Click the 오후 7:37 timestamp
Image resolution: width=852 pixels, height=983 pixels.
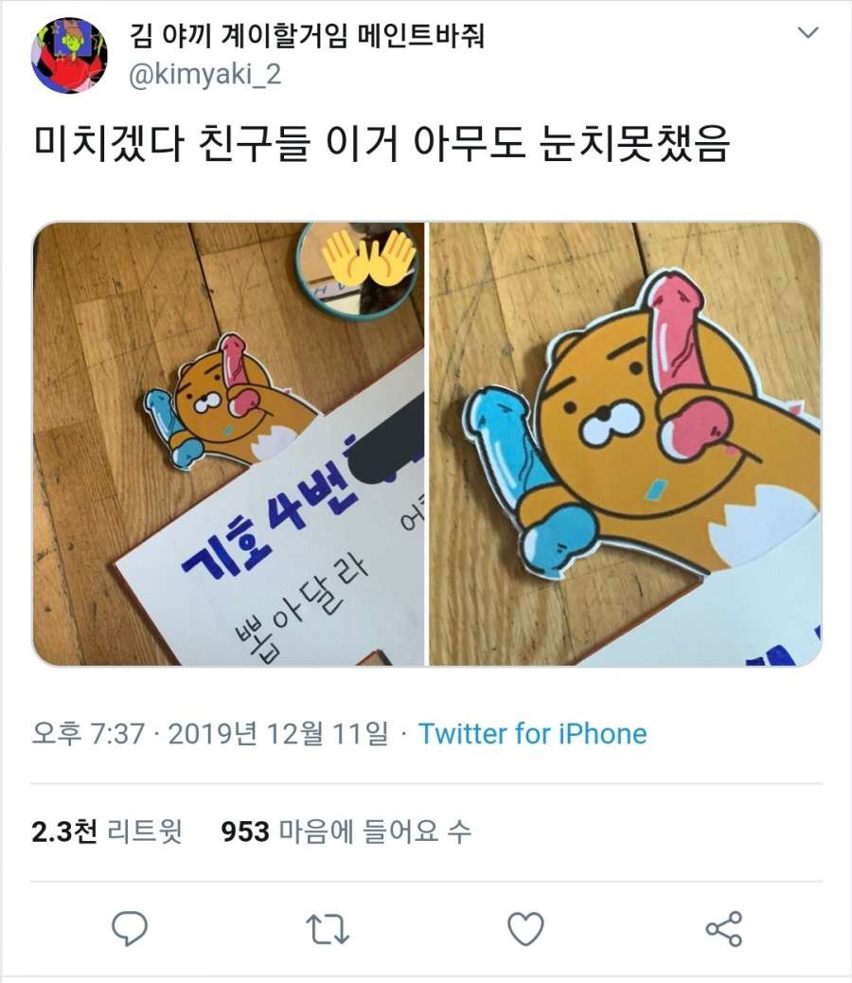click(88, 734)
